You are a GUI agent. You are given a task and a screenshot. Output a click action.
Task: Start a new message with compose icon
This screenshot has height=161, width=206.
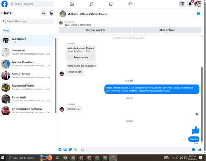click(x=51, y=13)
